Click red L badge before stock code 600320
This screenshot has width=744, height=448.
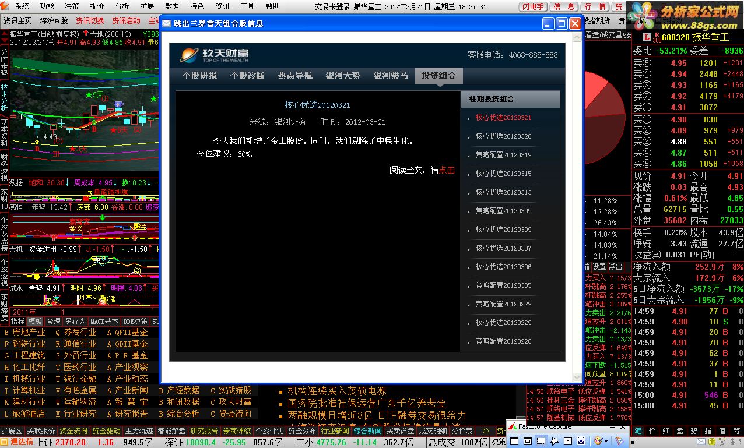[647, 37]
